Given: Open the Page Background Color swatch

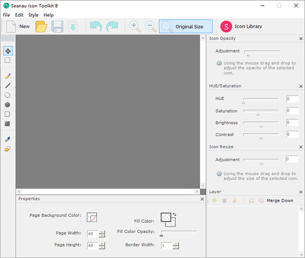Looking at the screenshot, I should 92,217.
